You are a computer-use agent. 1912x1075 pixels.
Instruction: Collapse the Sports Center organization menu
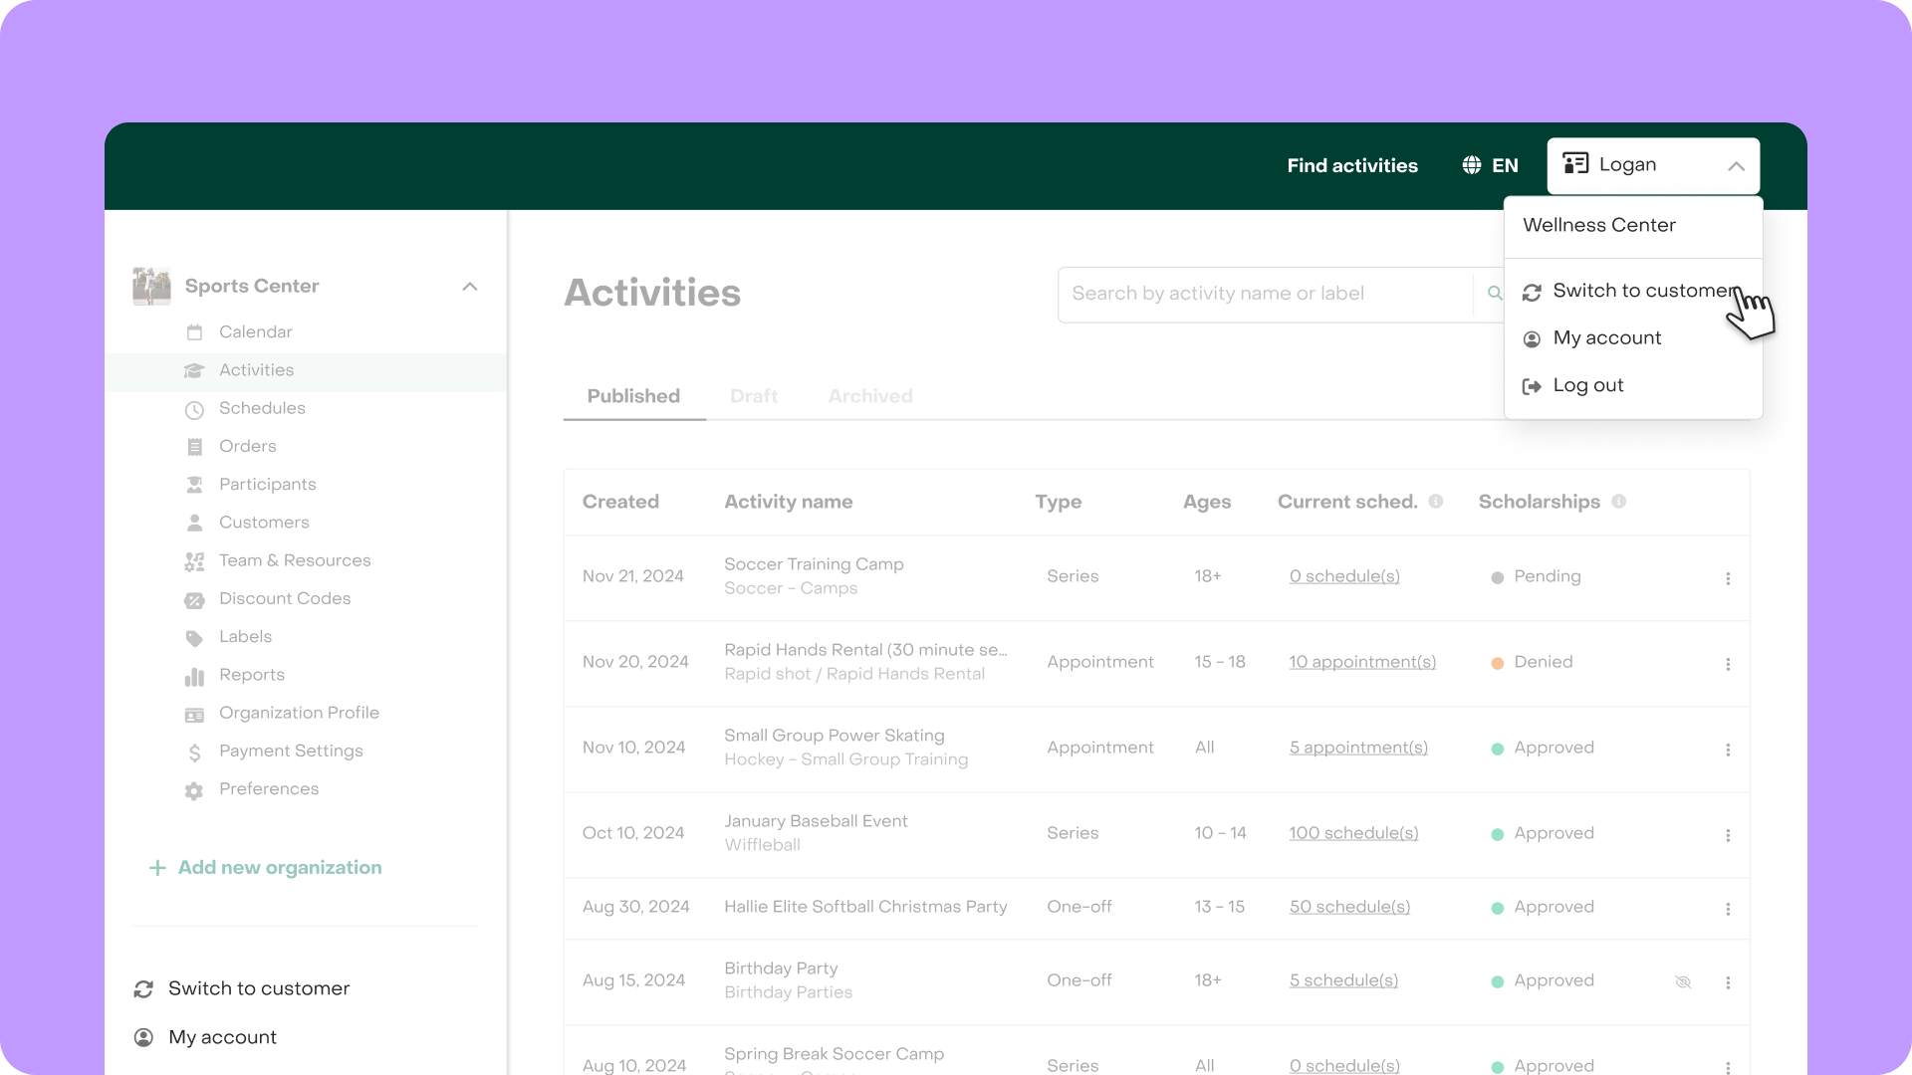click(x=470, y=287)
